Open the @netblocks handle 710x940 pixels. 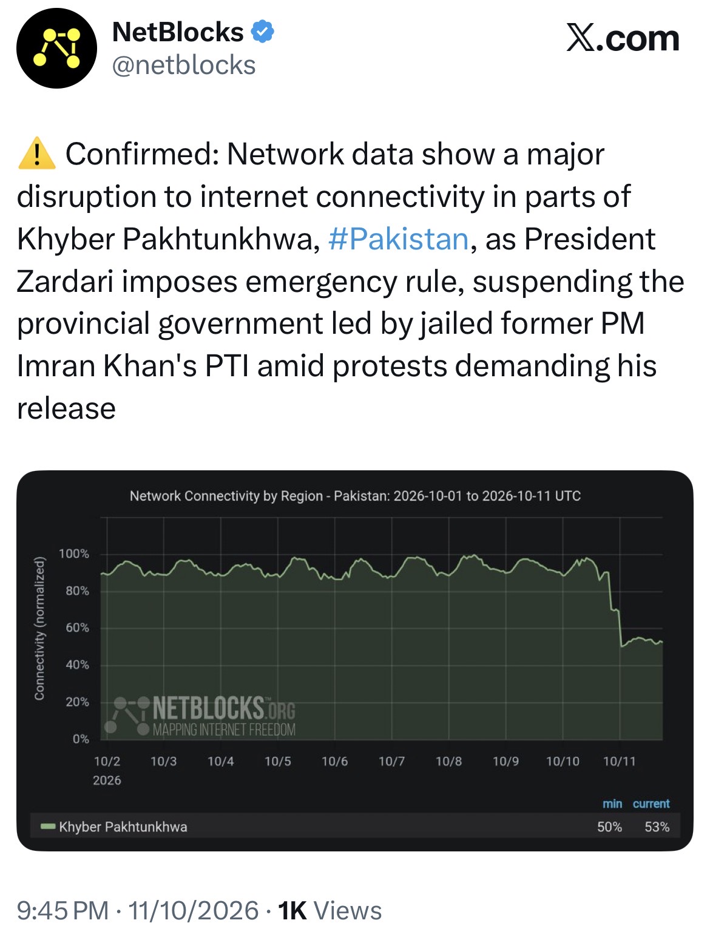[184, 65]
